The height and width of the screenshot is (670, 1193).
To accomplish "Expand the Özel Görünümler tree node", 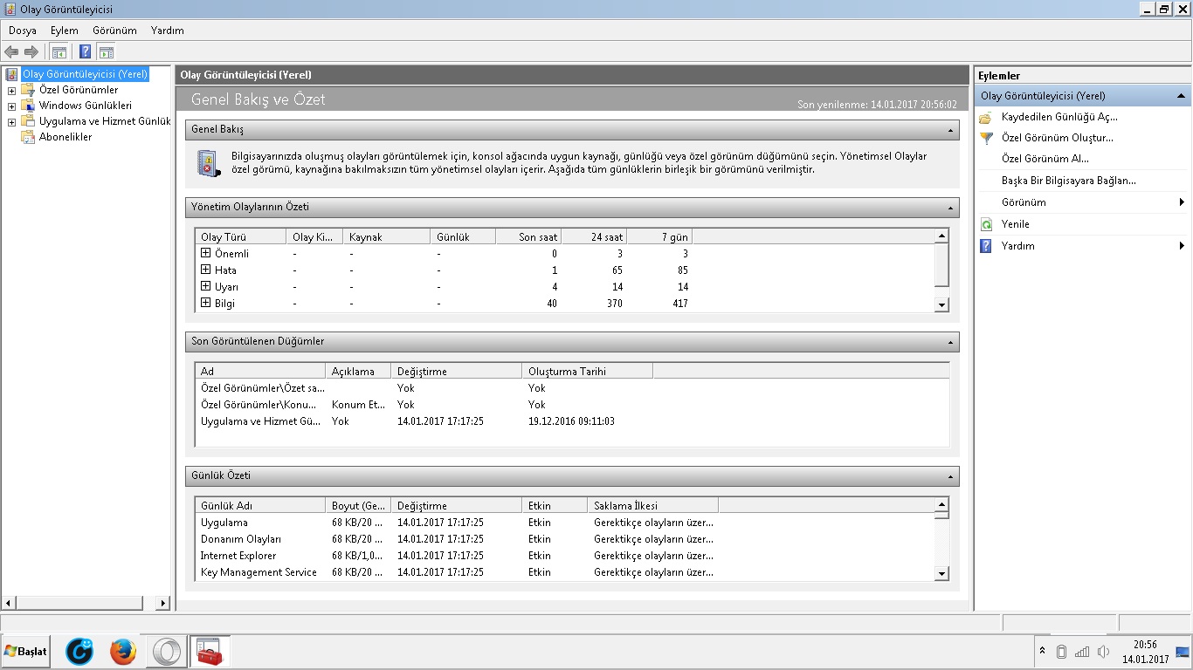I will 11,91.
